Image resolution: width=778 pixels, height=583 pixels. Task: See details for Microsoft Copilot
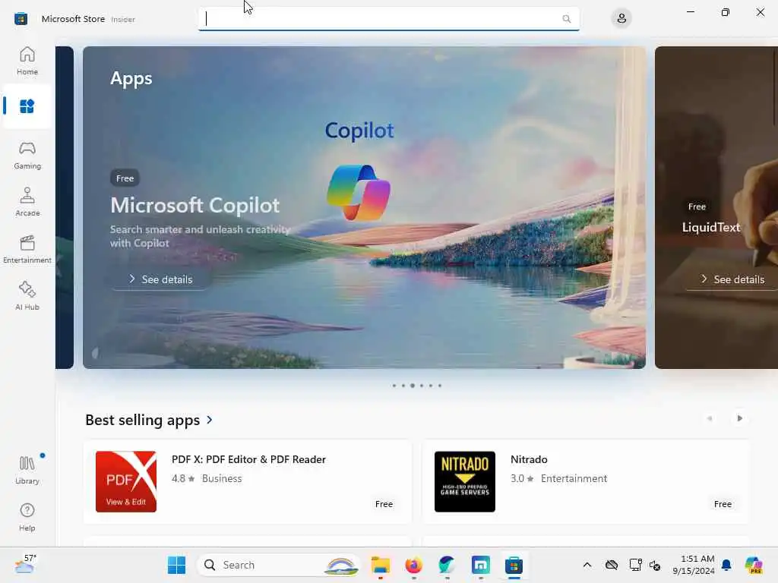click(x=160, y=279)
